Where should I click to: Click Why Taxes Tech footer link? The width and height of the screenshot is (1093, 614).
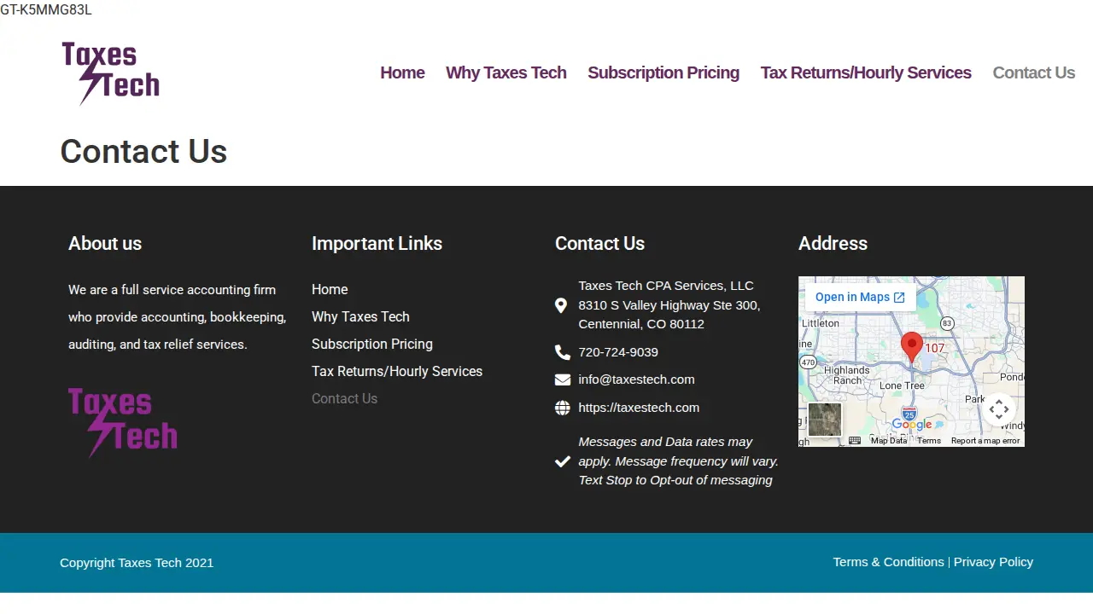tap(360, 316)
